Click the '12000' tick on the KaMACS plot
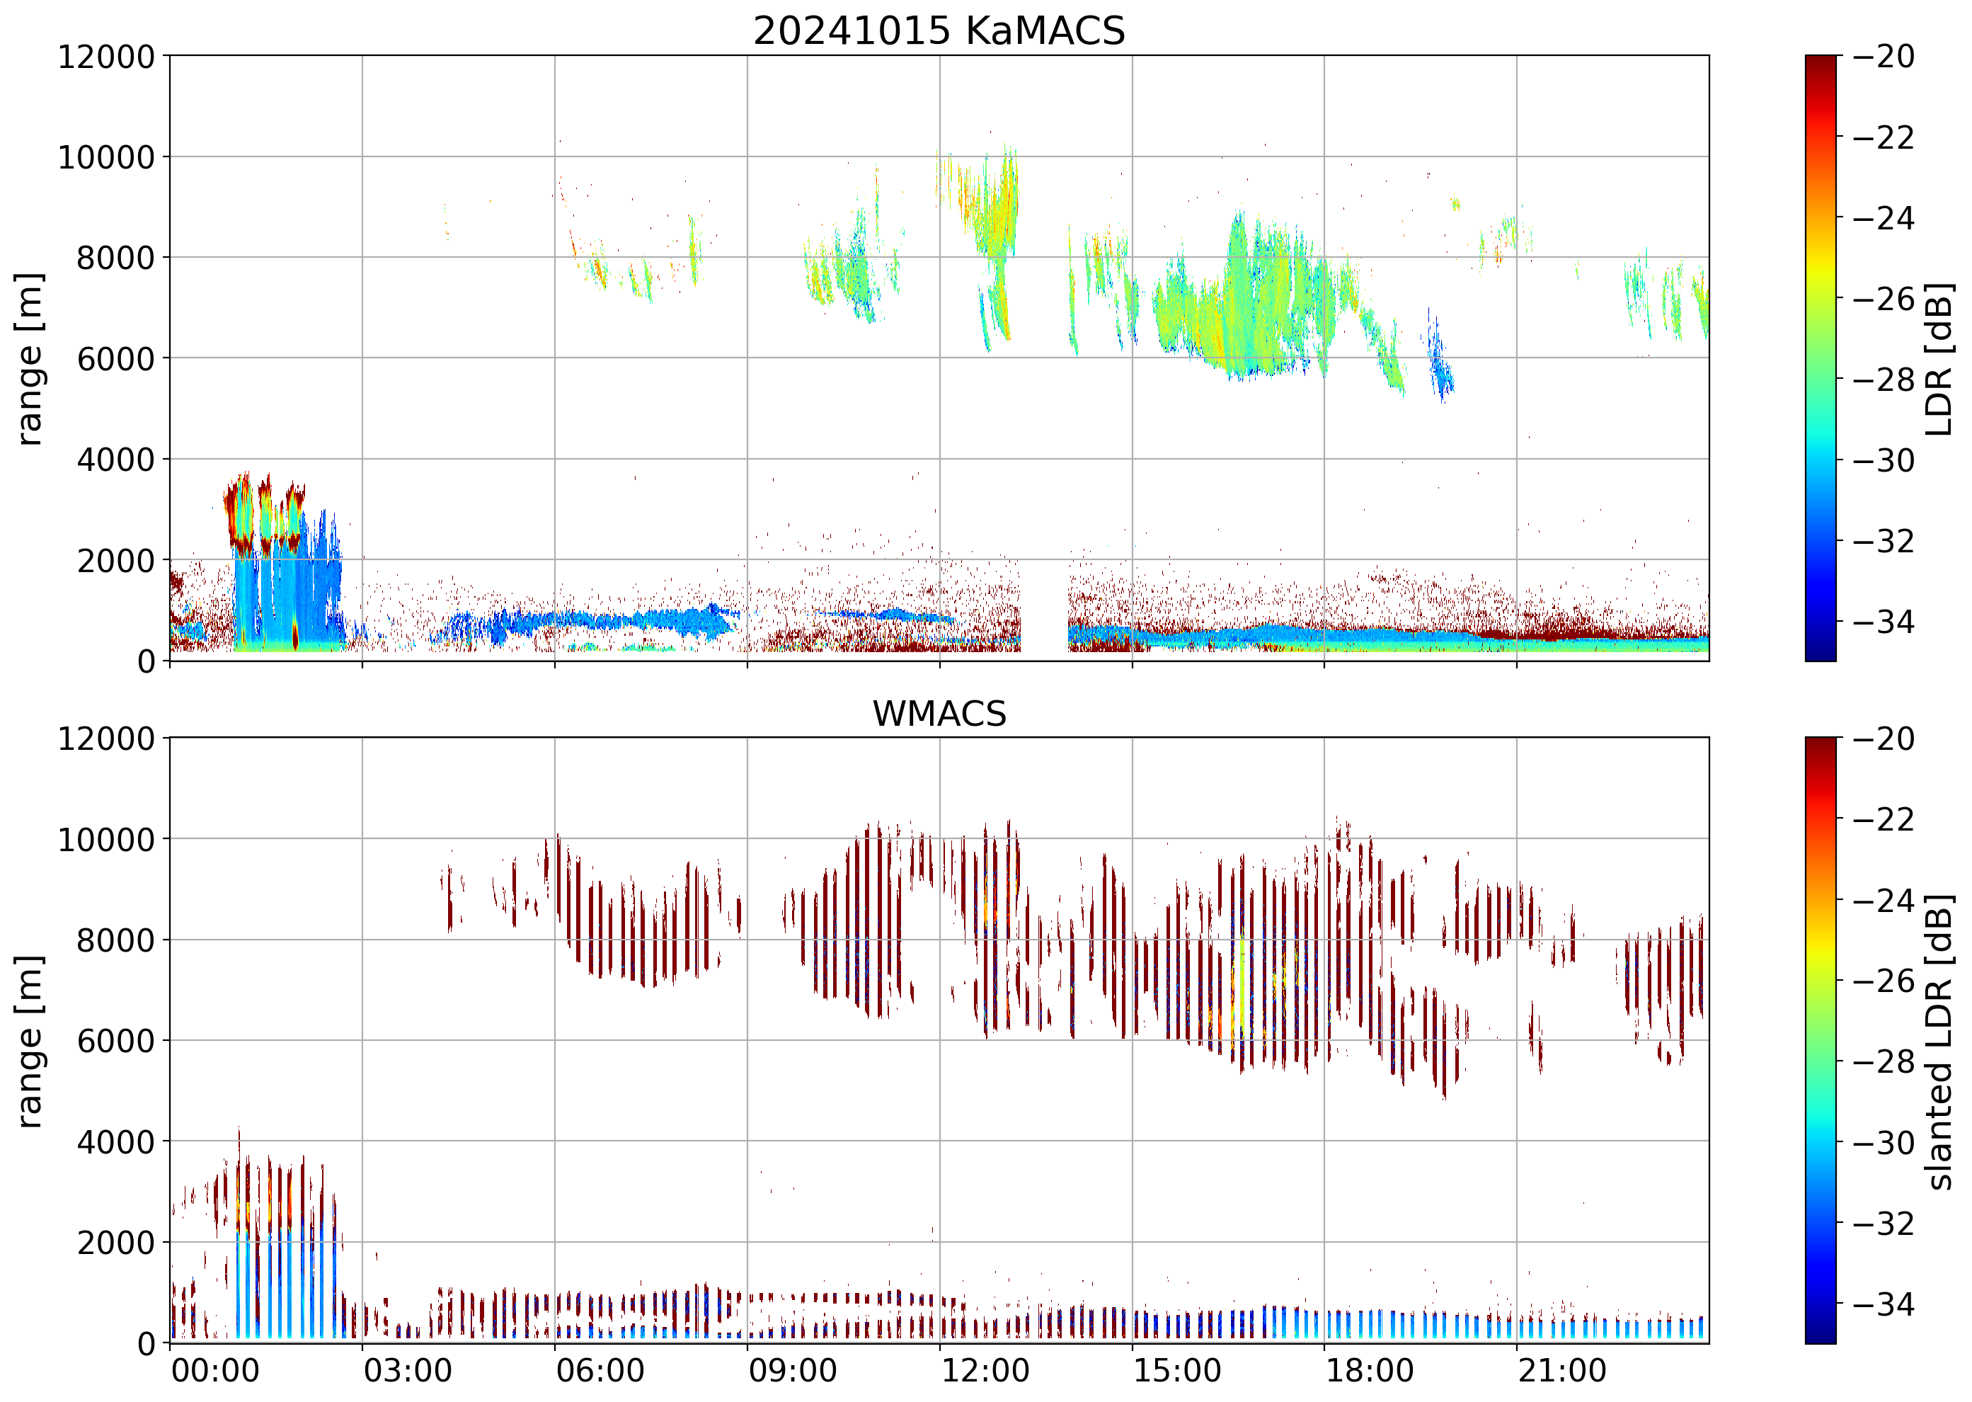Screen dimensions: 1972x1402 coord(106,57)
